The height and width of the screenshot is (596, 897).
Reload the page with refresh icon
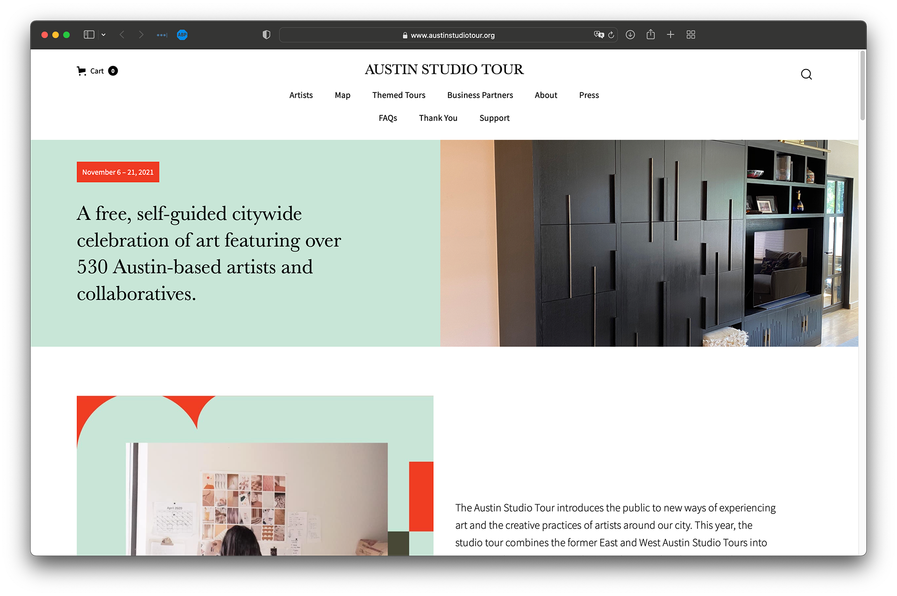click(x=611, y=35)
